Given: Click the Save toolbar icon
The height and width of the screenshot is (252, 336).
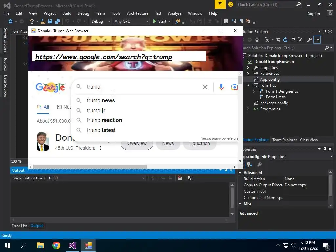Looking at the screenshot, I should tap(50, 21).
